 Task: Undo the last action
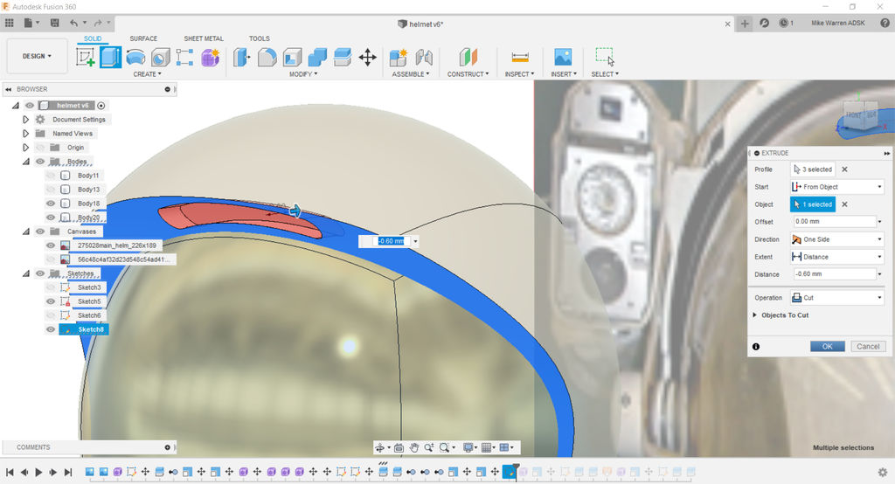pos(73,23)
